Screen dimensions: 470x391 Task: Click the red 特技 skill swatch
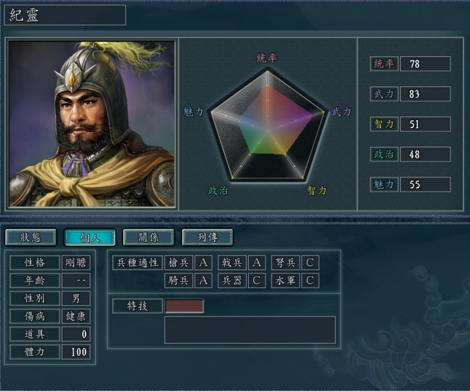(x=184, y=306)
